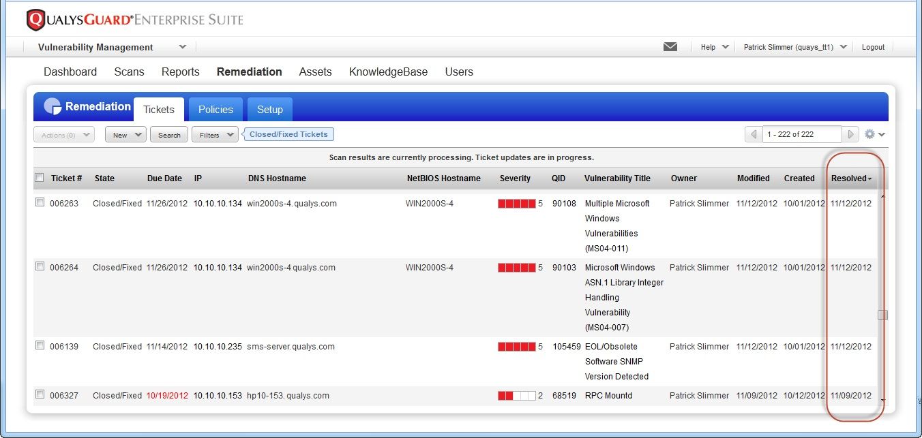Open the Users menu
The image size is (922, 438).
[459, 72]
